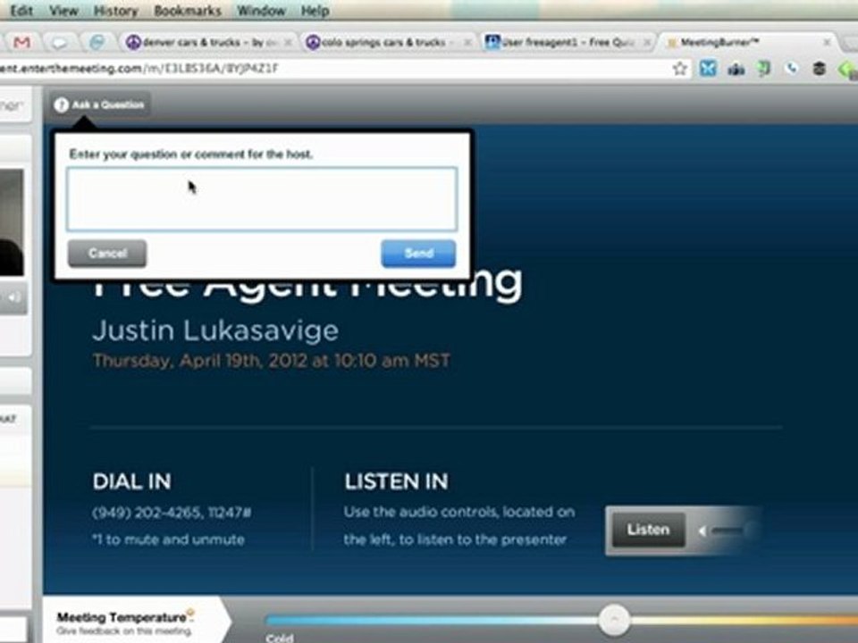This screenshot has height=643, width=858.
Task: Click the Meeting Temperature label
Action: [x=122, y=617]
